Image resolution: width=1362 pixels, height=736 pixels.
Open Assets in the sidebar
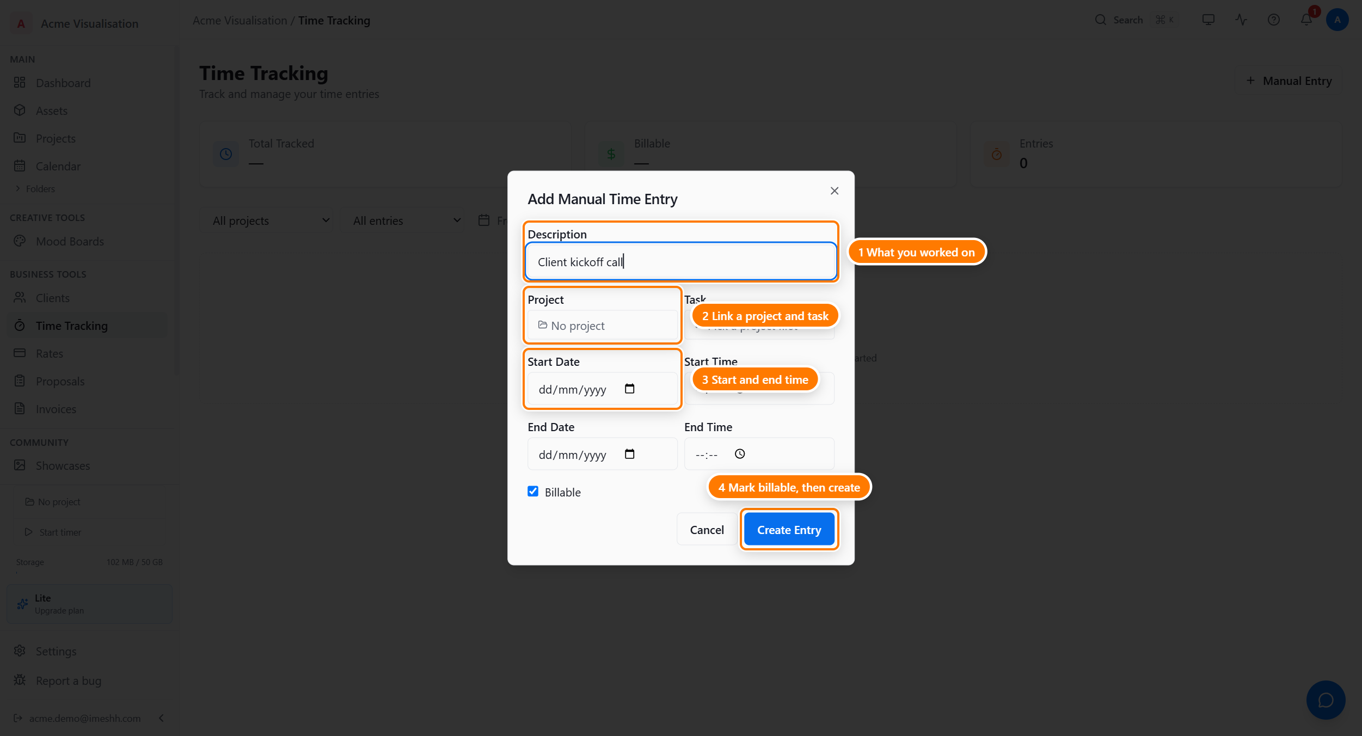pyautogui.click(x=89, y=111)
